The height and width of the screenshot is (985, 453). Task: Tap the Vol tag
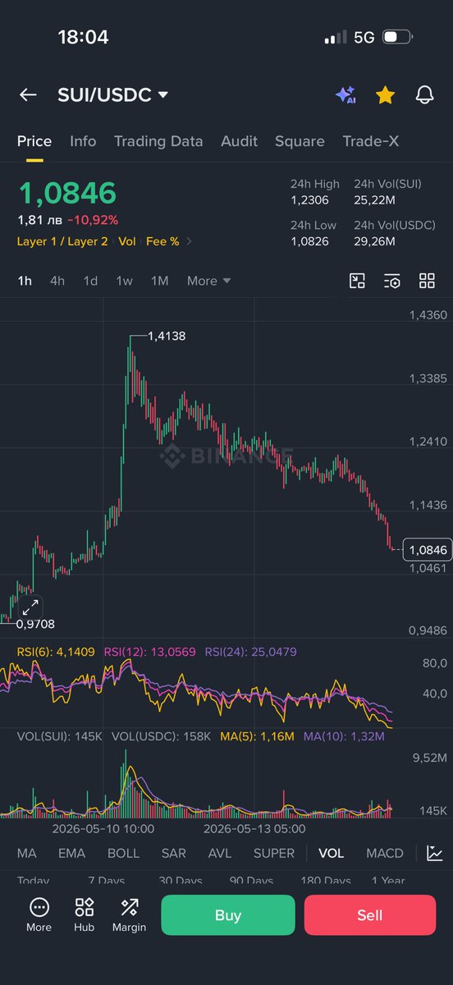coord(127,241)
